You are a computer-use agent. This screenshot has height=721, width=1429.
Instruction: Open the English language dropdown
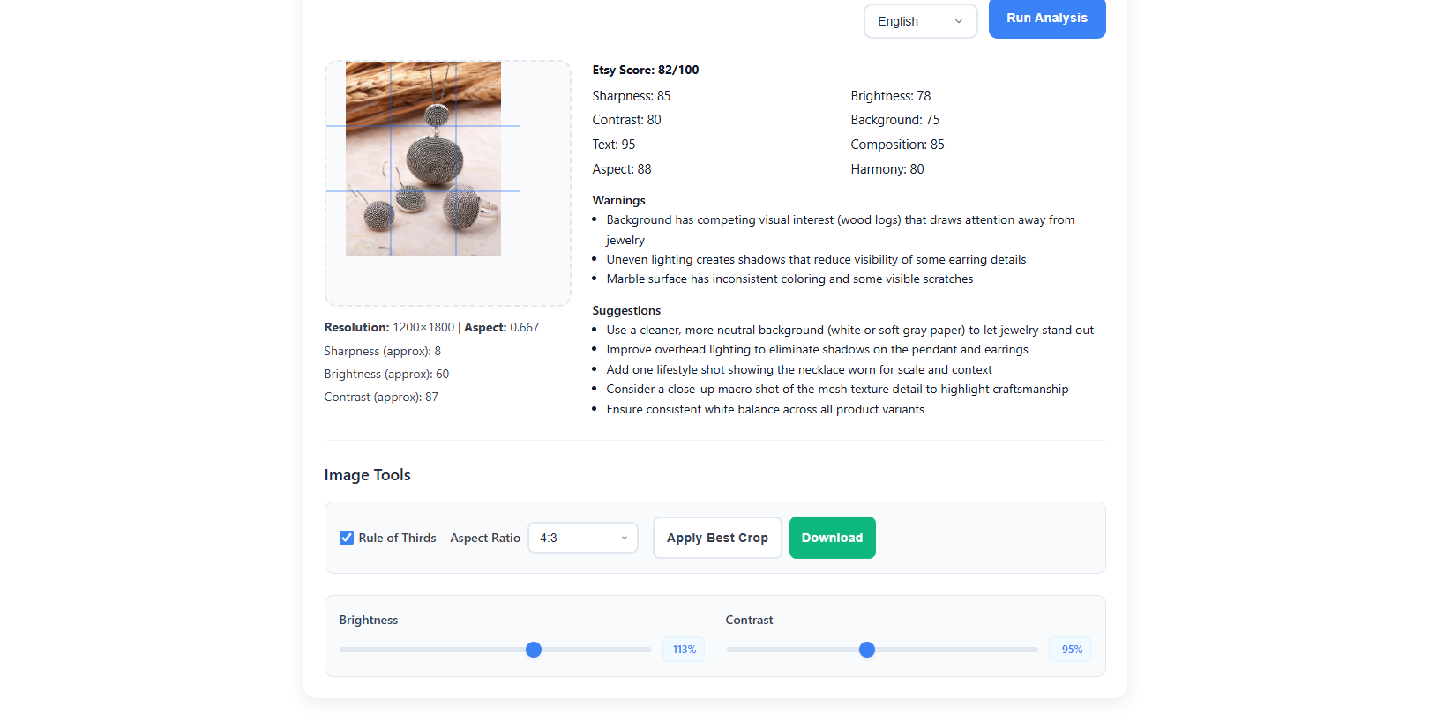(920, 21)
